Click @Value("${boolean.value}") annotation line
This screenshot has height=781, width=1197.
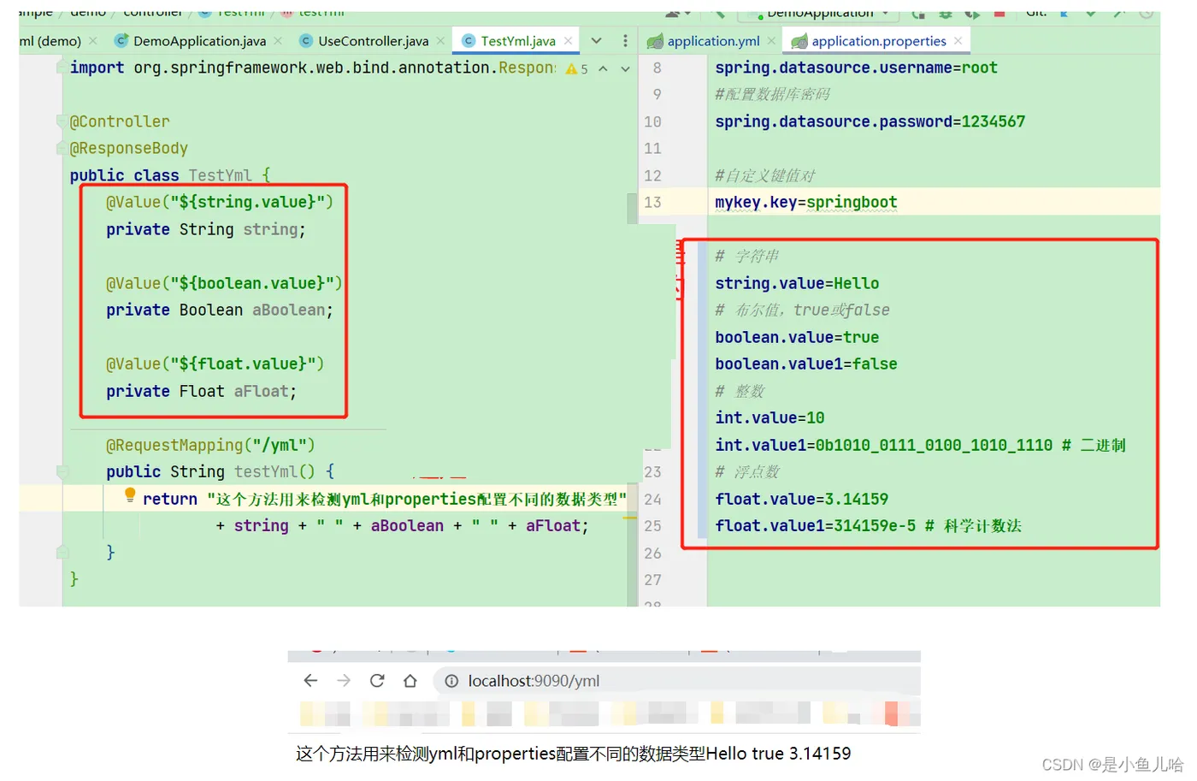(x=224, y=283)
